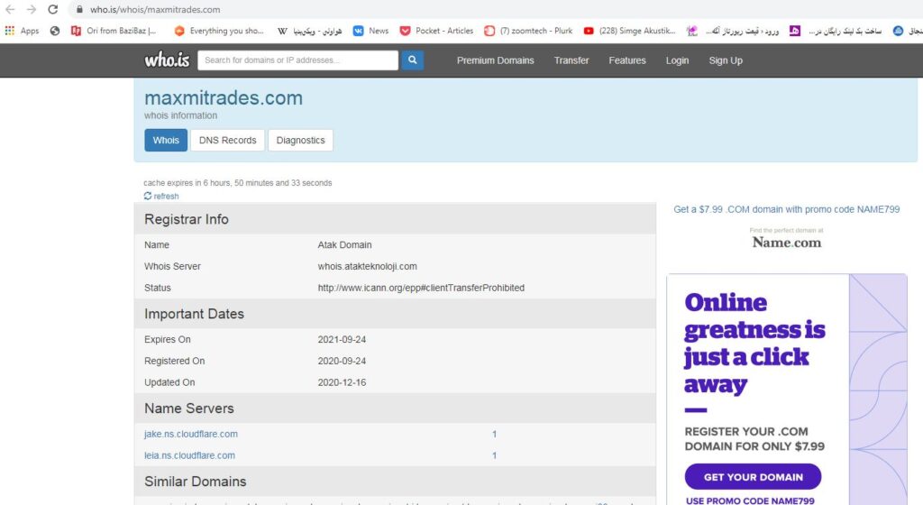The width and height of the screenshot is (923, 505).
Task: Open the Apps grid in bookmarks bar
Action: coord(23,31)
